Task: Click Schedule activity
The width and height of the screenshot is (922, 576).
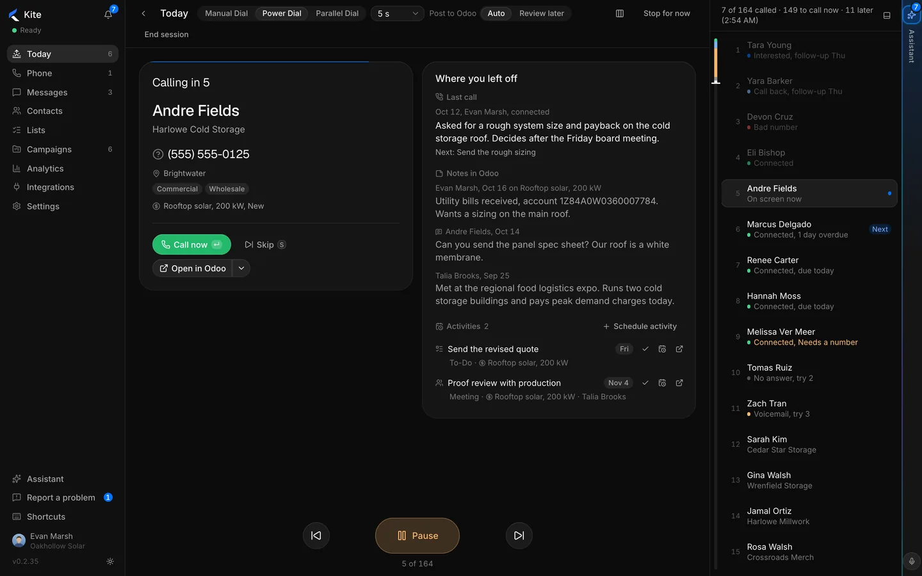Action: pos(640,326)
